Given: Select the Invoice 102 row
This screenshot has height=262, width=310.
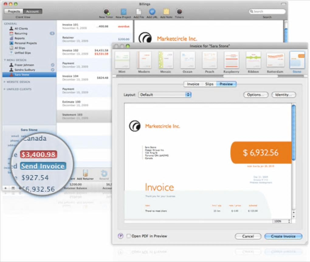Looking at the screenshot, I should tap(84, 52).
